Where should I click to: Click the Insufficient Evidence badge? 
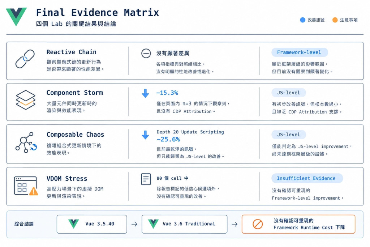point(307,178)
